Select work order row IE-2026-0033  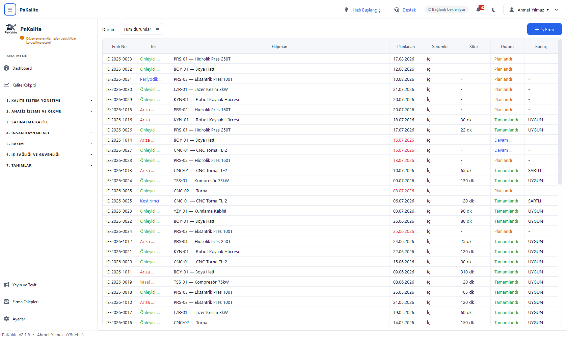330,59
